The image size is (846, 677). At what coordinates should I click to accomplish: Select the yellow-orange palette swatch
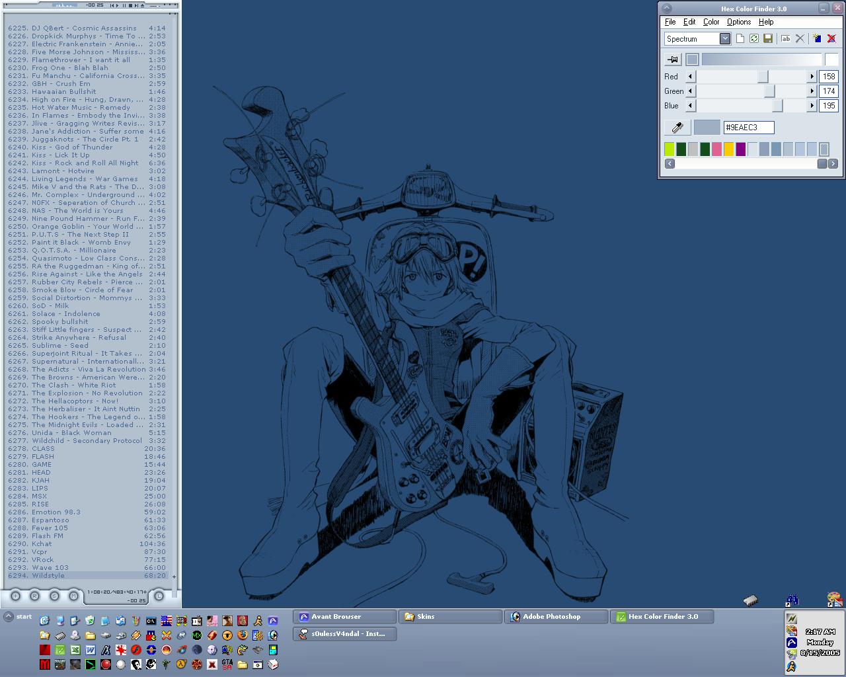(729, 149)
